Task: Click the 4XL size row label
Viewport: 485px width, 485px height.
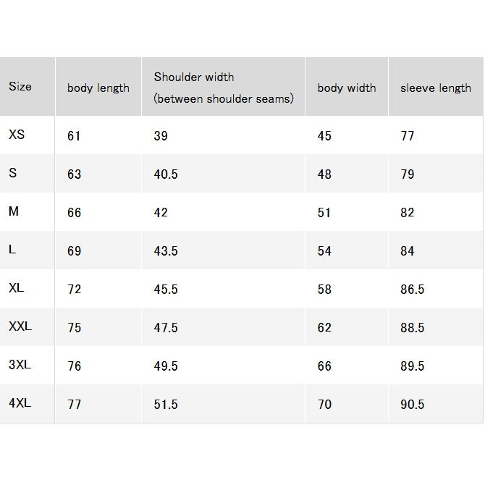Action: (x=20, y=403)
